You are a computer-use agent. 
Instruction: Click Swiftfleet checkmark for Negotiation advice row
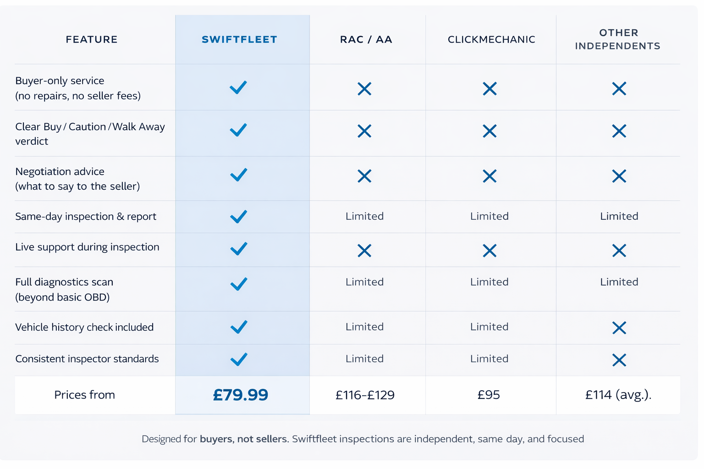pyautogui.click(x=238, y=175)
